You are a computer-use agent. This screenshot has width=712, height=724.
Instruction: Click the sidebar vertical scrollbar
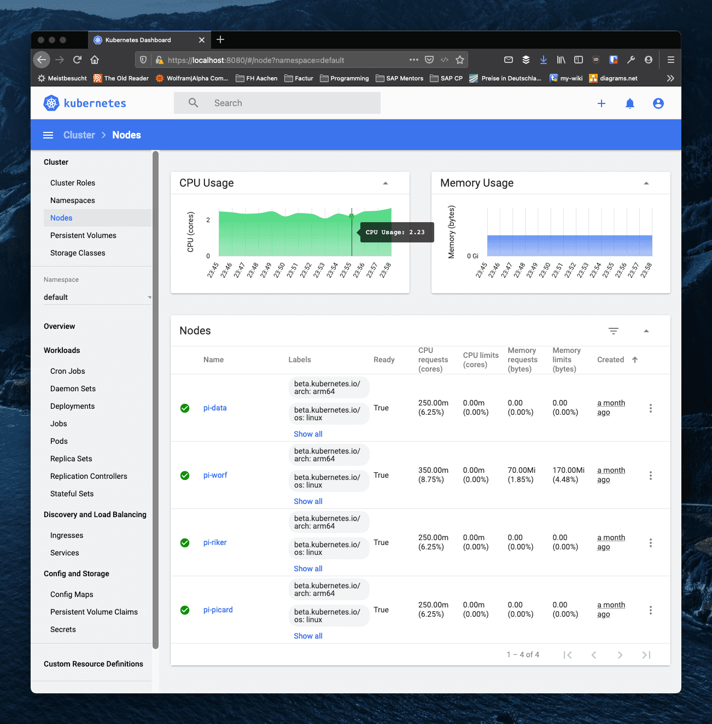click(x=155, y=399)
